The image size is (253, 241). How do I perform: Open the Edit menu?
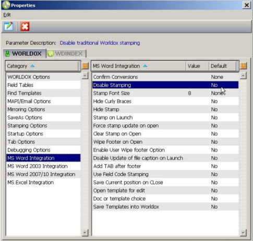tap(7, 15)
